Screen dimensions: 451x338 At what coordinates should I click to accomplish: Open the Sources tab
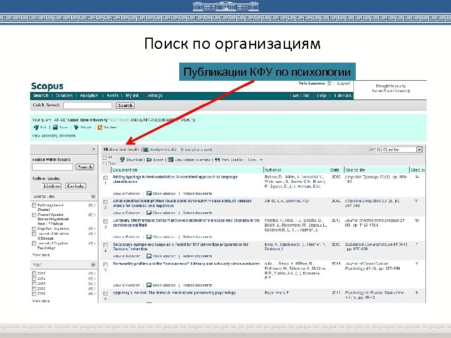click(x=64, y=95)
